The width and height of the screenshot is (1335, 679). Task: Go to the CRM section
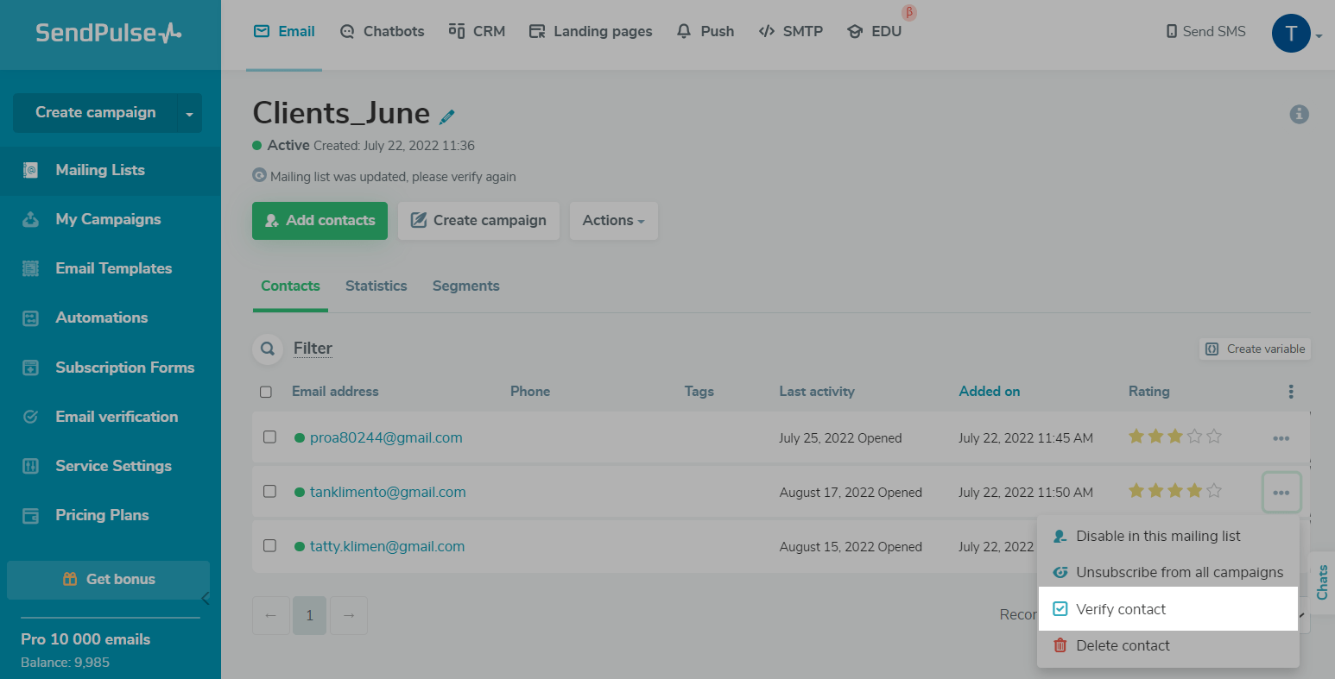(477, 32)
